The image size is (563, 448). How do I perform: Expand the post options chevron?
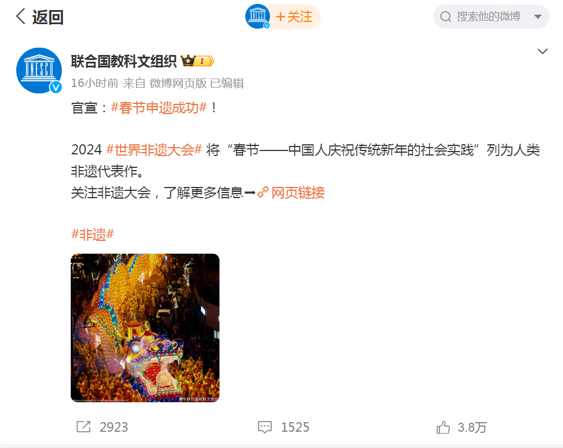[x=543, y=51]
